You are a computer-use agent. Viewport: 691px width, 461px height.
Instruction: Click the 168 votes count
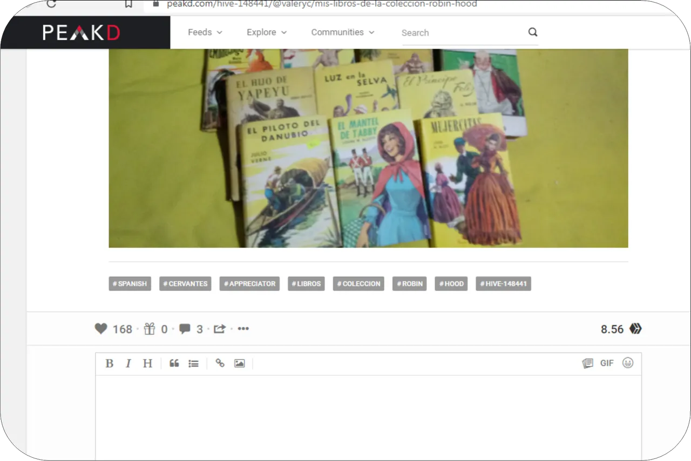[x=123, y=329]
